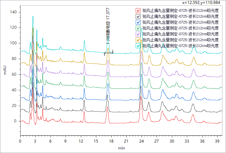Viewport: 226px width, 153px height.
Task: Click the 140 tick label on y-axis
Action: [x=12, y=12]
